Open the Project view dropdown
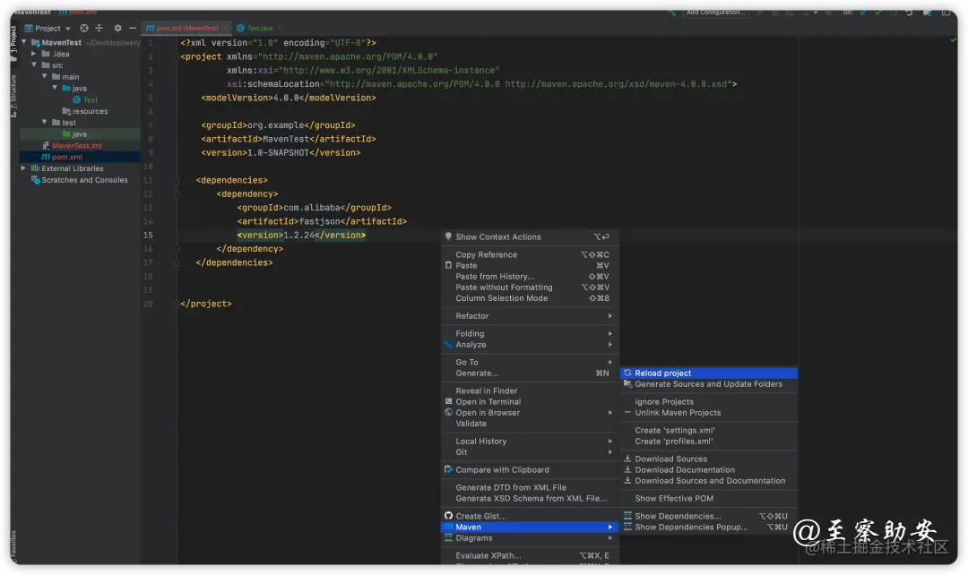The width and height of the screenshot is (968, 575). point(48,29)
